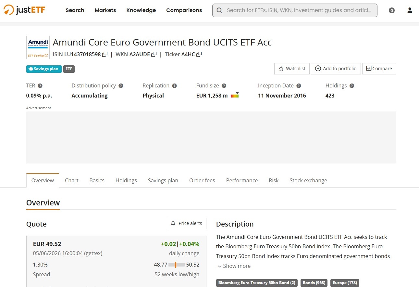Open the Search menu
Viewport: 419px width, 287px height.
click(75, 10)
